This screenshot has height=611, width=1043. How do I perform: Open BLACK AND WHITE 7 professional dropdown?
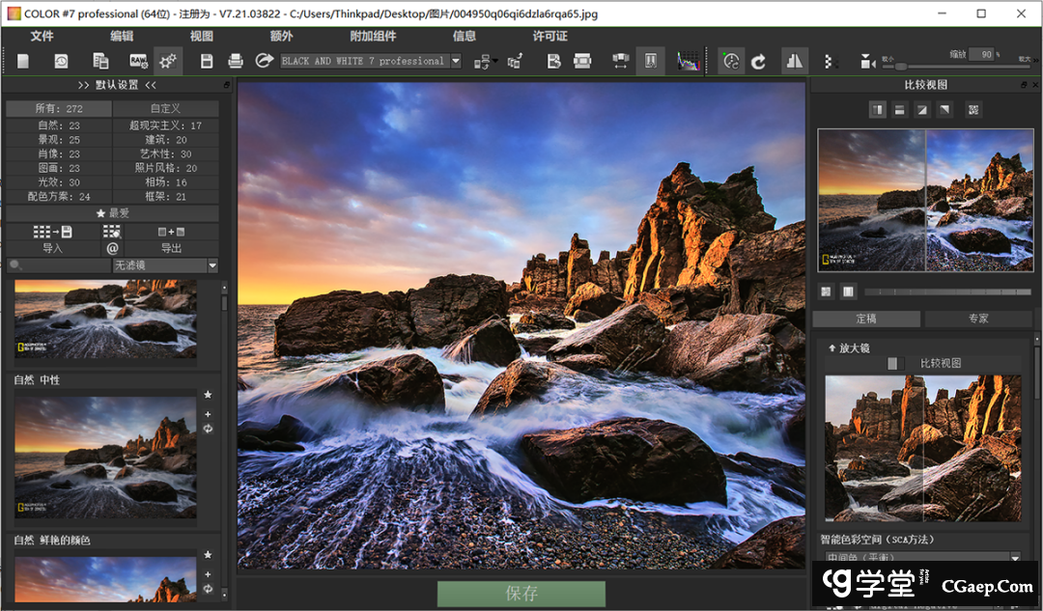click(455, 61)
